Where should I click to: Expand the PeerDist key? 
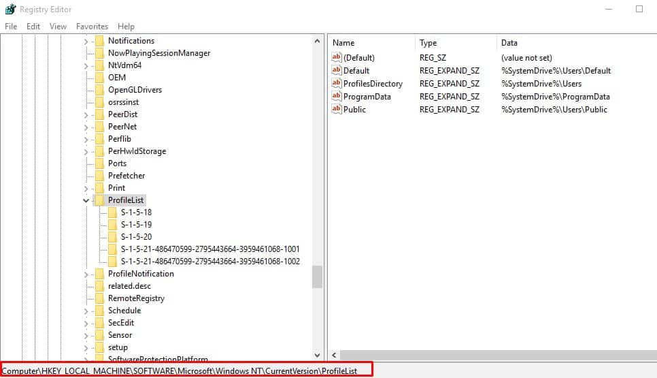point(86,115)
